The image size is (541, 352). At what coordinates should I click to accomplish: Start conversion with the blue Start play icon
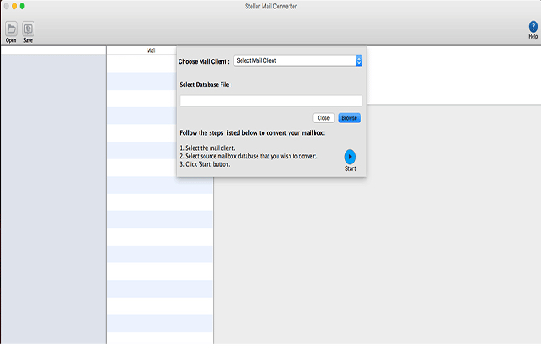click(350, 157)
